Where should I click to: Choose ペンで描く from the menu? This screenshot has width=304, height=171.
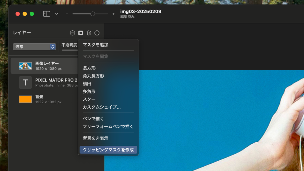click(108, 119)
